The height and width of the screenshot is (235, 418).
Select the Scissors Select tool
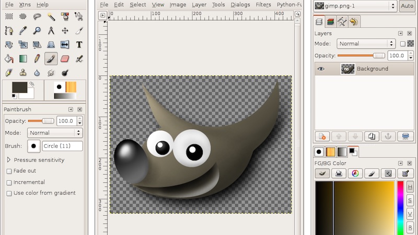coord(79,17)
